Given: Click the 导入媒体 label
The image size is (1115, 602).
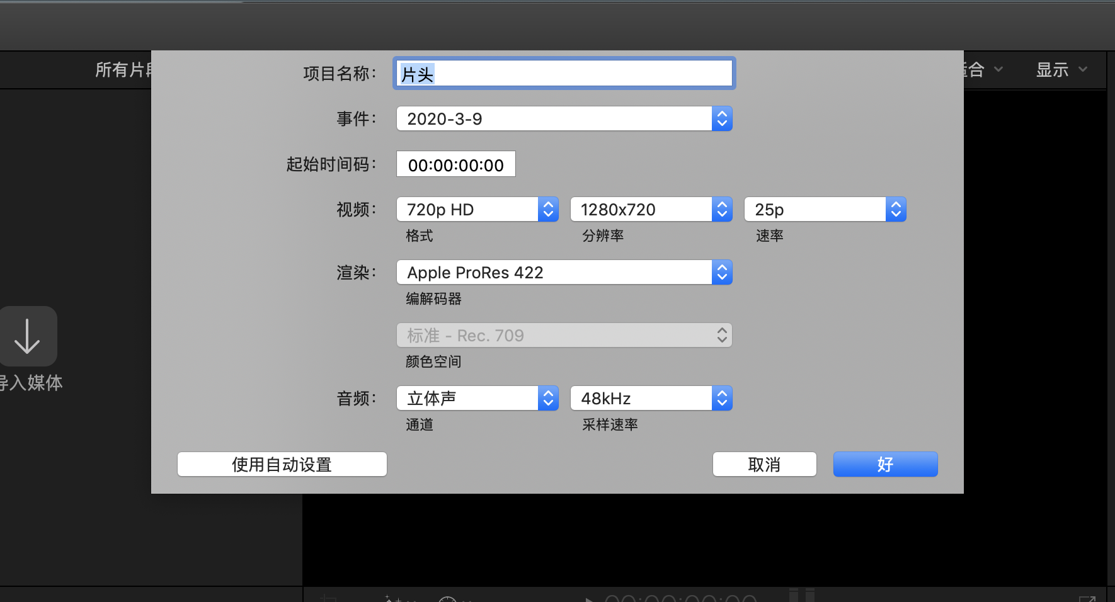Looking at the screenshot, I should [x=31, y=383].
